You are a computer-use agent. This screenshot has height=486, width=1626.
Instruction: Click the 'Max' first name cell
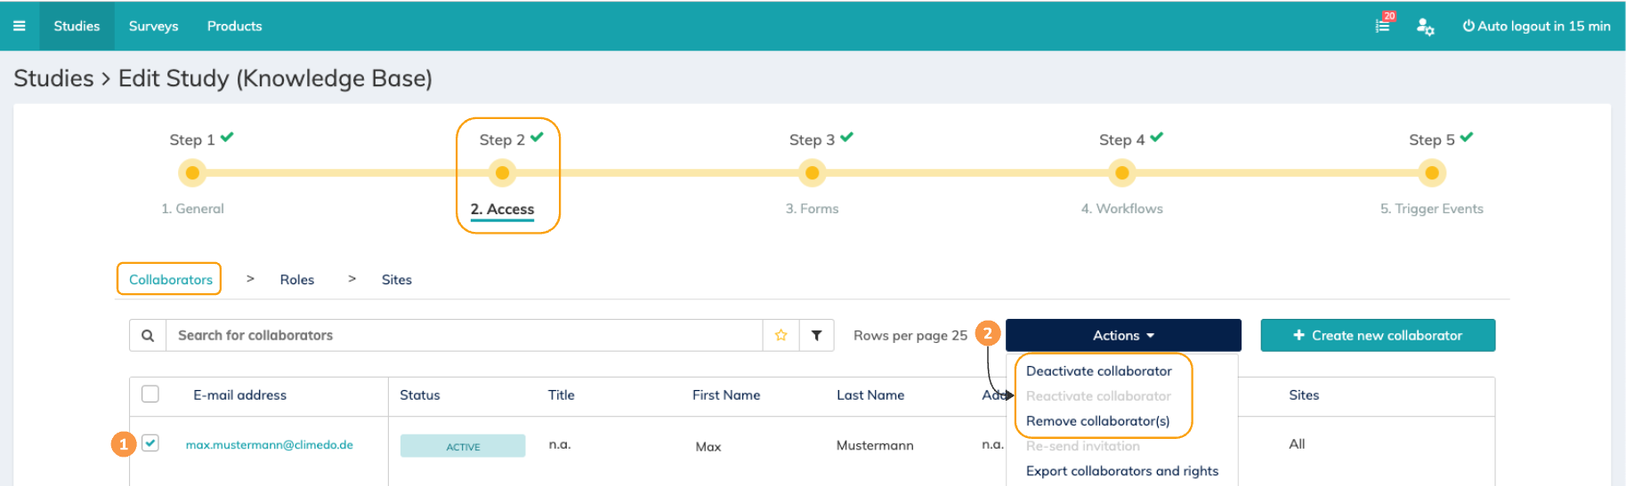[708, 446]
